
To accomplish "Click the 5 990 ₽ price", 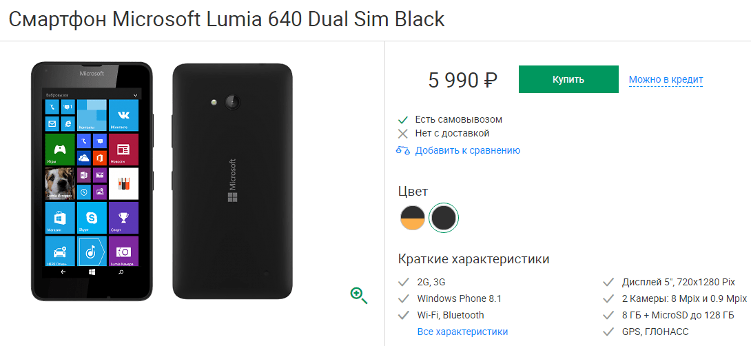I will (463, 79).
